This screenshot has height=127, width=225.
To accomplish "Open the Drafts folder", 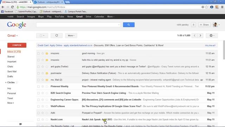I will point(10,77).
